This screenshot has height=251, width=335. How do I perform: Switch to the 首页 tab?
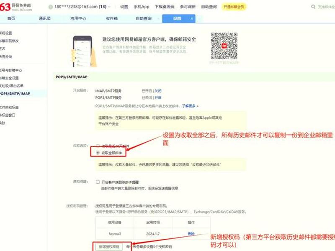pos(11,18)
